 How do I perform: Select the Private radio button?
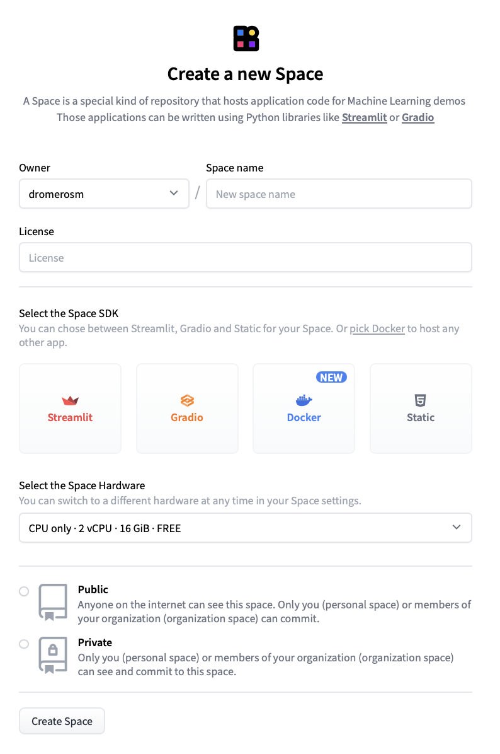[x=24, y=644]
